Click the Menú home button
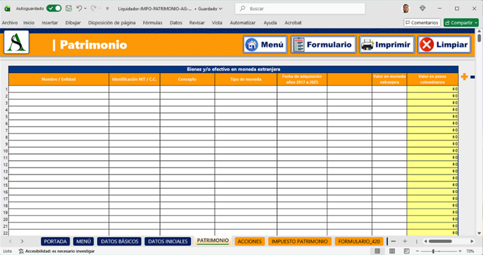 265,45
